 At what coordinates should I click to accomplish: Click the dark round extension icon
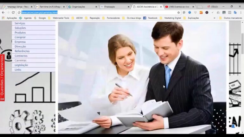pyautogui.click(x=207, y=12)
